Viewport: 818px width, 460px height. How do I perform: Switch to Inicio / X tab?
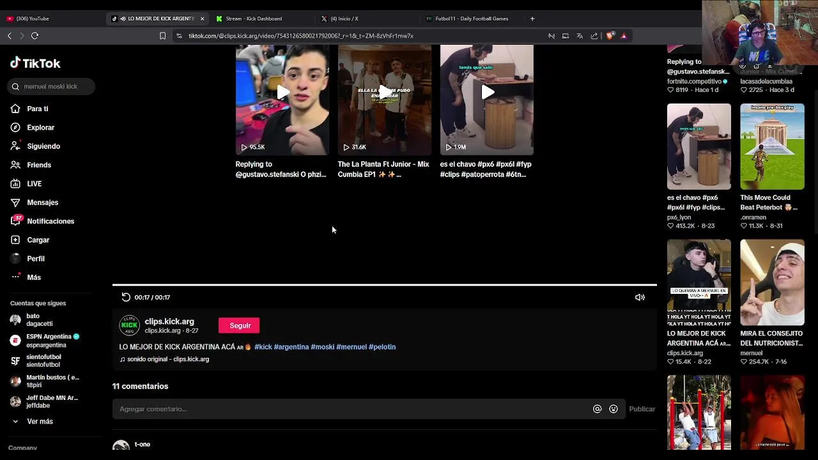click(345, 19)
